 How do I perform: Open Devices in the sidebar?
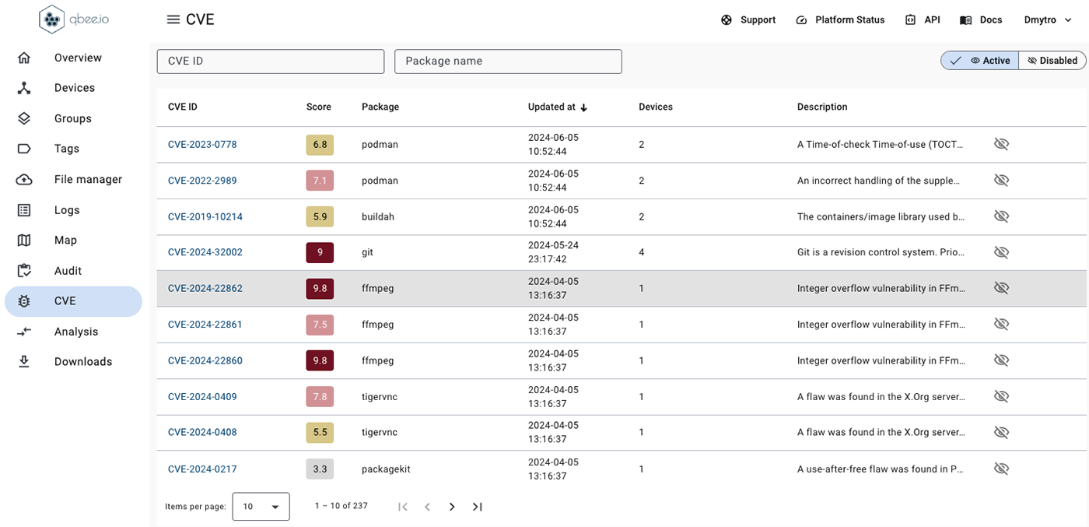tap(74, 88)
